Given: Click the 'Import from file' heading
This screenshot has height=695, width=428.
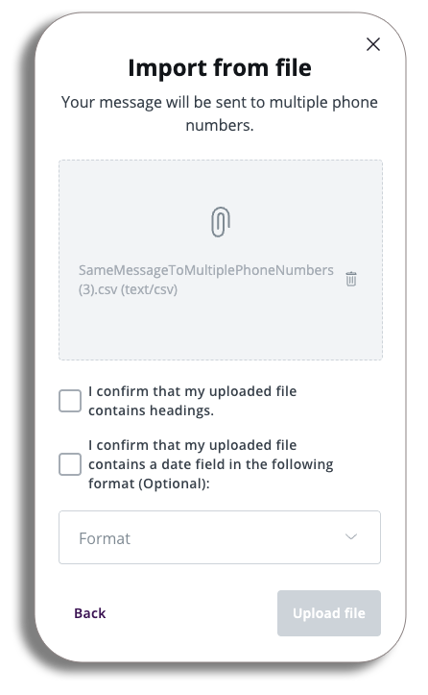Looking at the screenshot, I should point(220,68).
